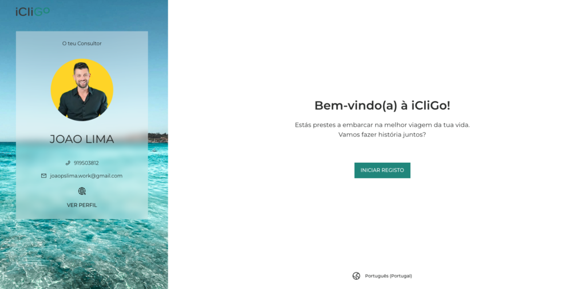Click the 'Vamos fazer história juntos?' text
Viewport: 586px width, 289px height.
pos(382,135)
